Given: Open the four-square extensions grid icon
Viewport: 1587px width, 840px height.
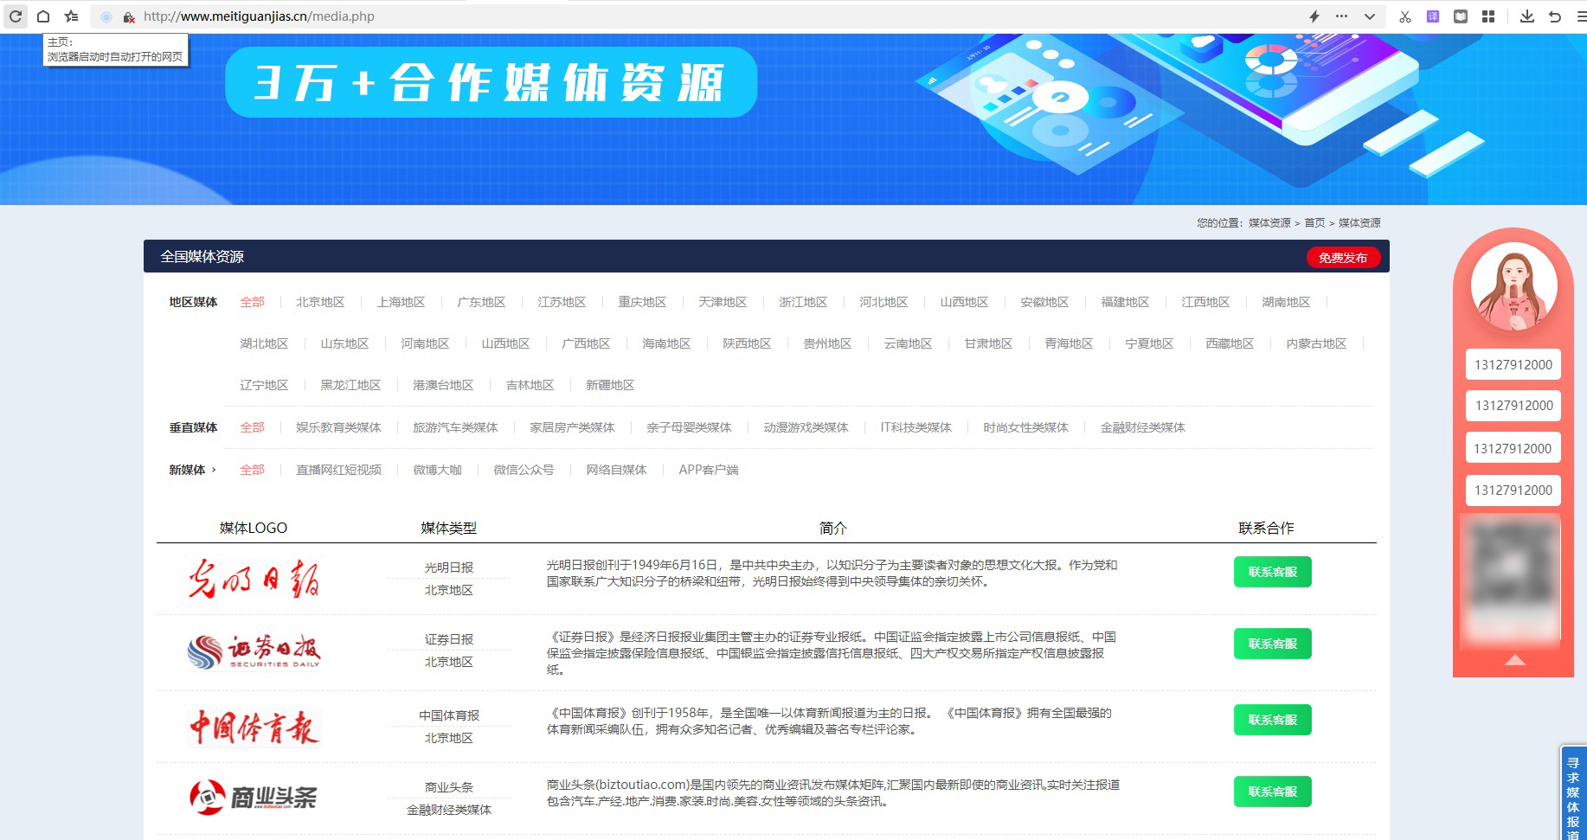Looking at the screenshot, I should [1488, 16].
